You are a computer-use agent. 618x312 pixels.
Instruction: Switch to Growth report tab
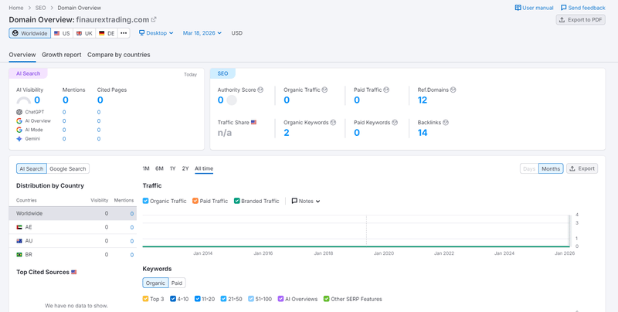tap(62, 55)
